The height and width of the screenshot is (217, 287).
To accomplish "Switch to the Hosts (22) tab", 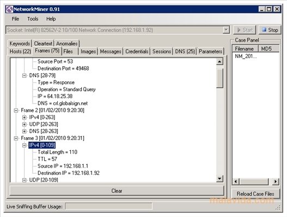I will tap(20, 52).
